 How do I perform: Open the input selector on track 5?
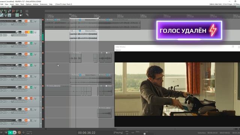[x=19, y=68]
